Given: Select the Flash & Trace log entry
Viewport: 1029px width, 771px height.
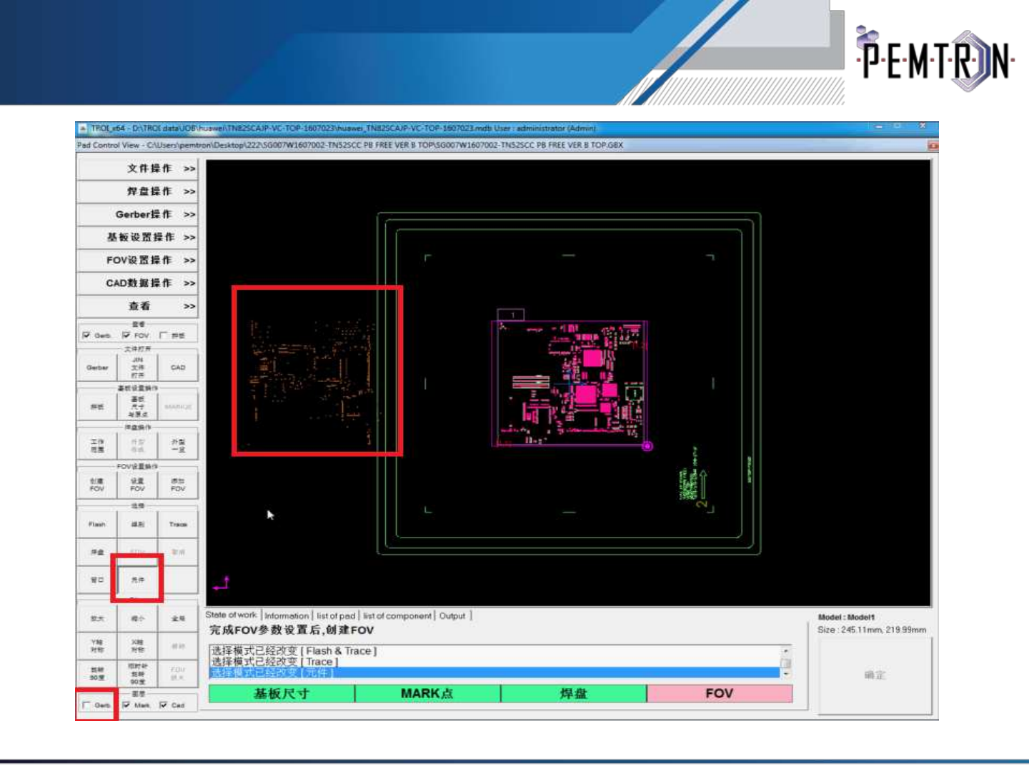Looking at the screenshot, I should point(294,651).
